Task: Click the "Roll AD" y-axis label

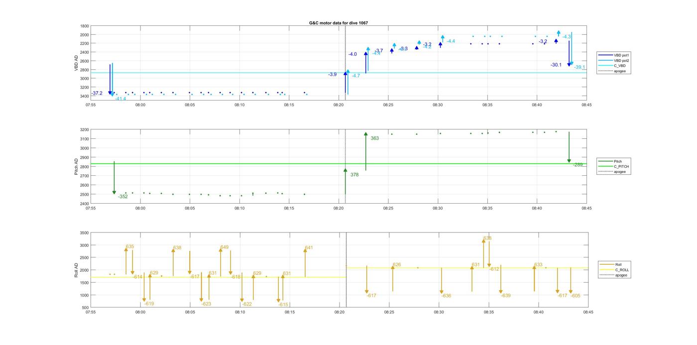Action: click(x=76, y=270)
